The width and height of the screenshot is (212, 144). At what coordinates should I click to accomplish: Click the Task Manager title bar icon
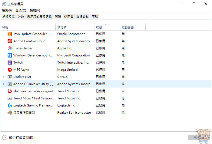[x=4, y=4]
